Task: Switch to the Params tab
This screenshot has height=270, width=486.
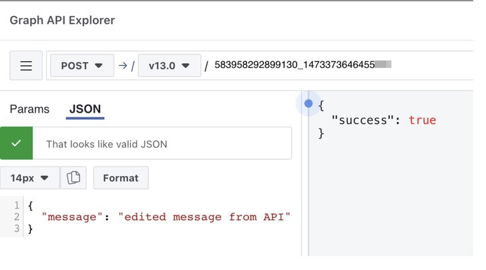Action: point(29,109)
